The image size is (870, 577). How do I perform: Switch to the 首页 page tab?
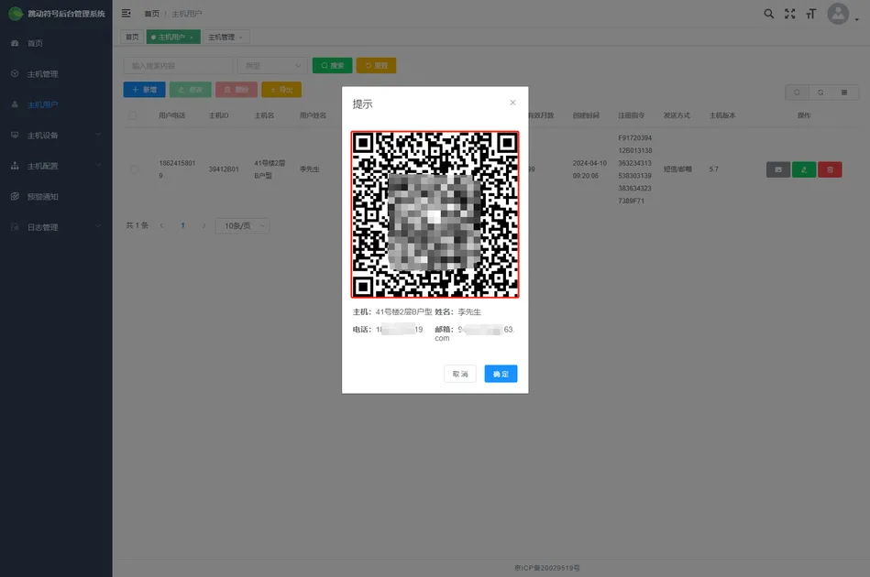click(x=132, y=38)
